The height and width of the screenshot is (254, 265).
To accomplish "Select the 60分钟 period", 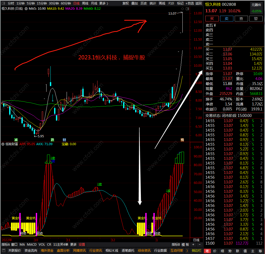I will pyautogui.click(x=66, y=3).
